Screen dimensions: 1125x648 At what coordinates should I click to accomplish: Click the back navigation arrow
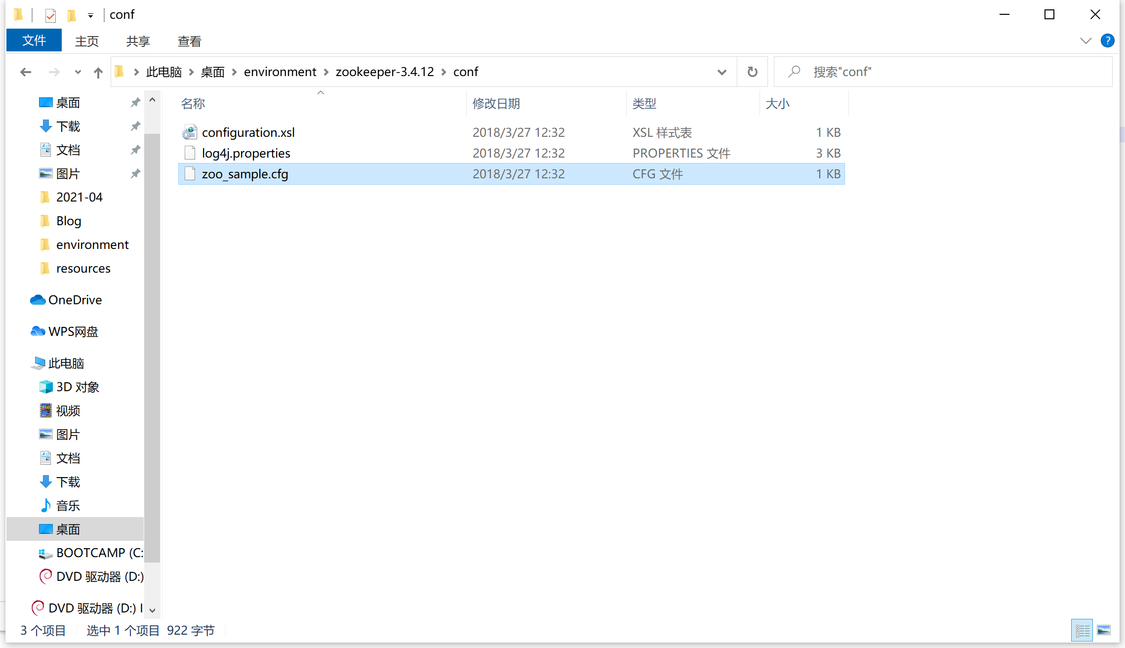click(x=26, y=73)
